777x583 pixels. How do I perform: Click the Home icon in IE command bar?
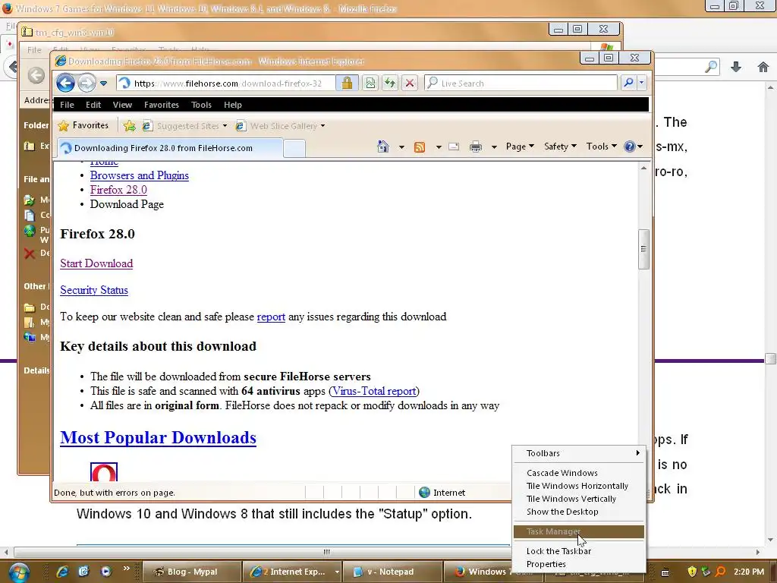(382, 147)
